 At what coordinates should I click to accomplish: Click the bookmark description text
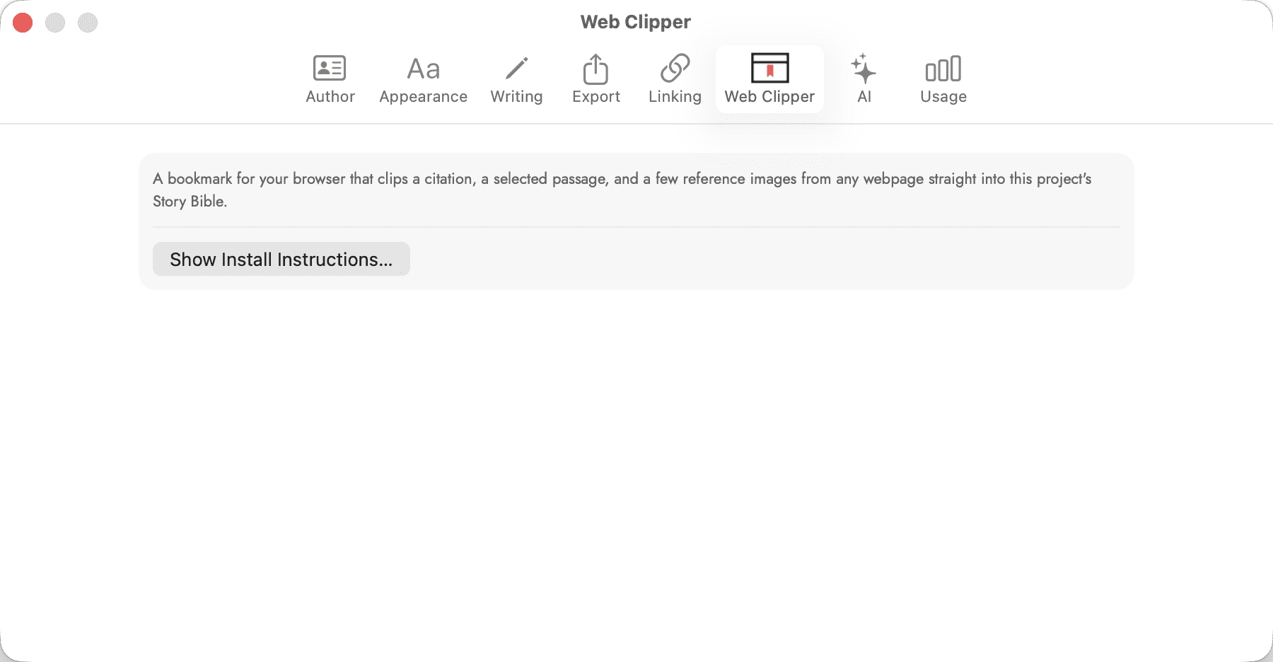point(622,190)
